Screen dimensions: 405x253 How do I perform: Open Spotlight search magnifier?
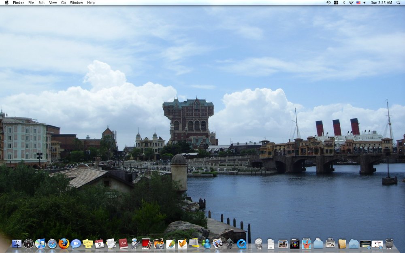(398, 2)
